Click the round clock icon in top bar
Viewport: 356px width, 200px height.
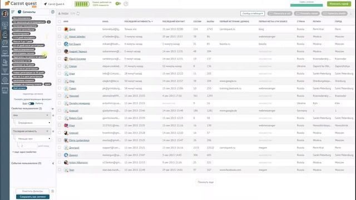tap(126, 4)
